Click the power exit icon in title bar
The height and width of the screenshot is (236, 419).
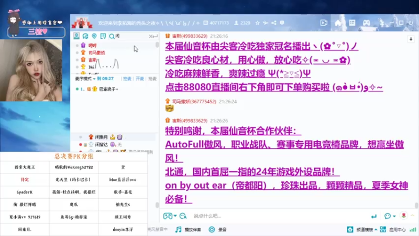coord(411,23)
